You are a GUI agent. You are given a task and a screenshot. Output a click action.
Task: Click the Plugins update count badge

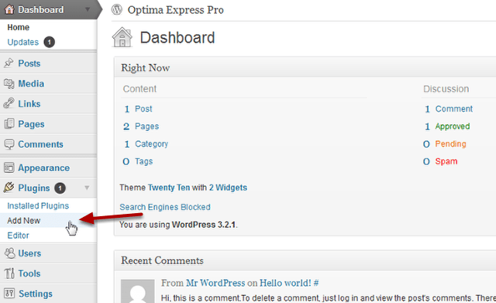pyautogui.click(x=60, y=188)
